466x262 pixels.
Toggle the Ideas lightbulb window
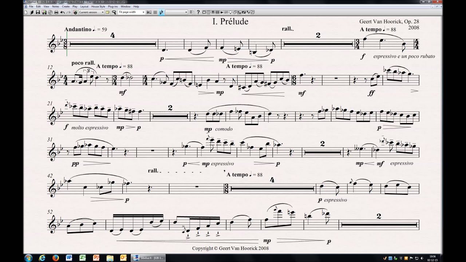(230, 12)
